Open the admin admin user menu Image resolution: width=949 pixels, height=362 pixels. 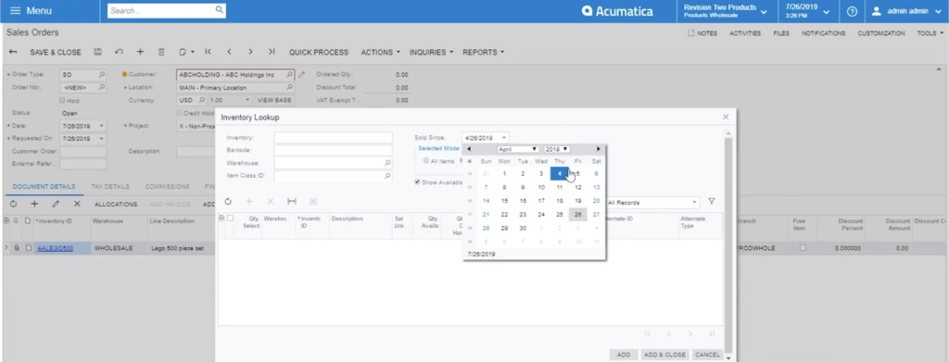click(x=905, y=11)
